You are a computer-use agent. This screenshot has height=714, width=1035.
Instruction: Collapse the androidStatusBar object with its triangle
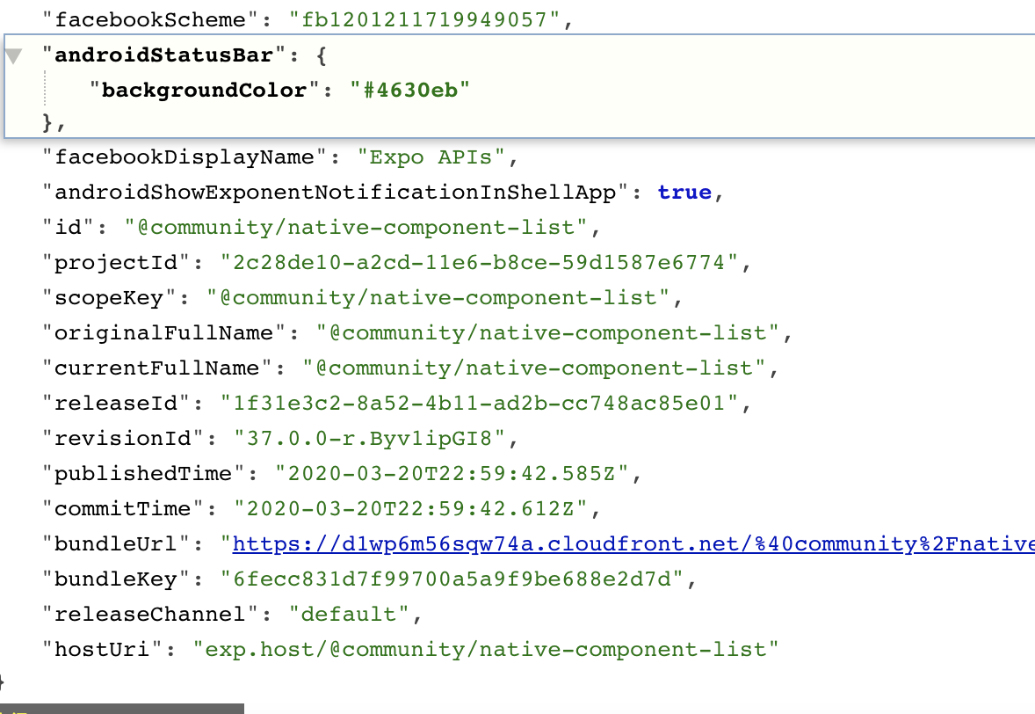[13, 57]
